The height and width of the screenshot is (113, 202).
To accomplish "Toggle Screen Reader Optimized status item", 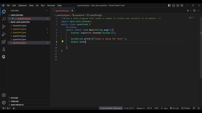I will [111, 108].
